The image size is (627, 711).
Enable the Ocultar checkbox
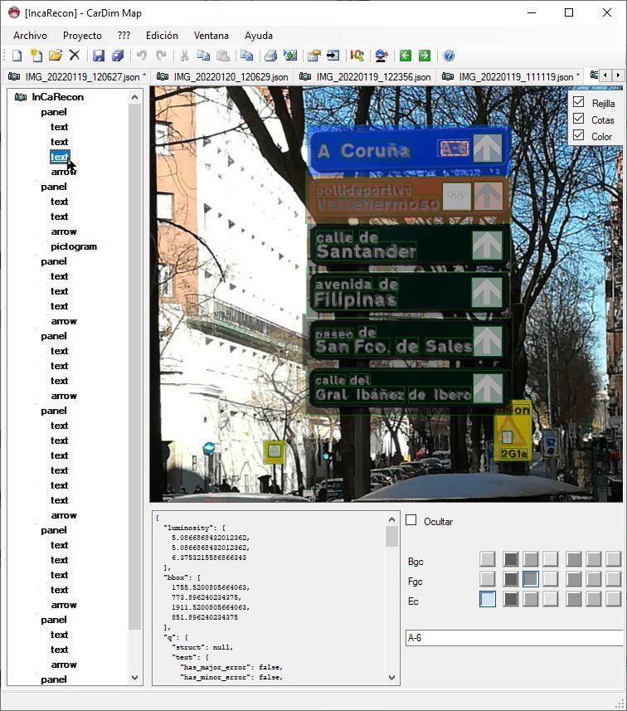pyautogui.click(x=411, y=520)
